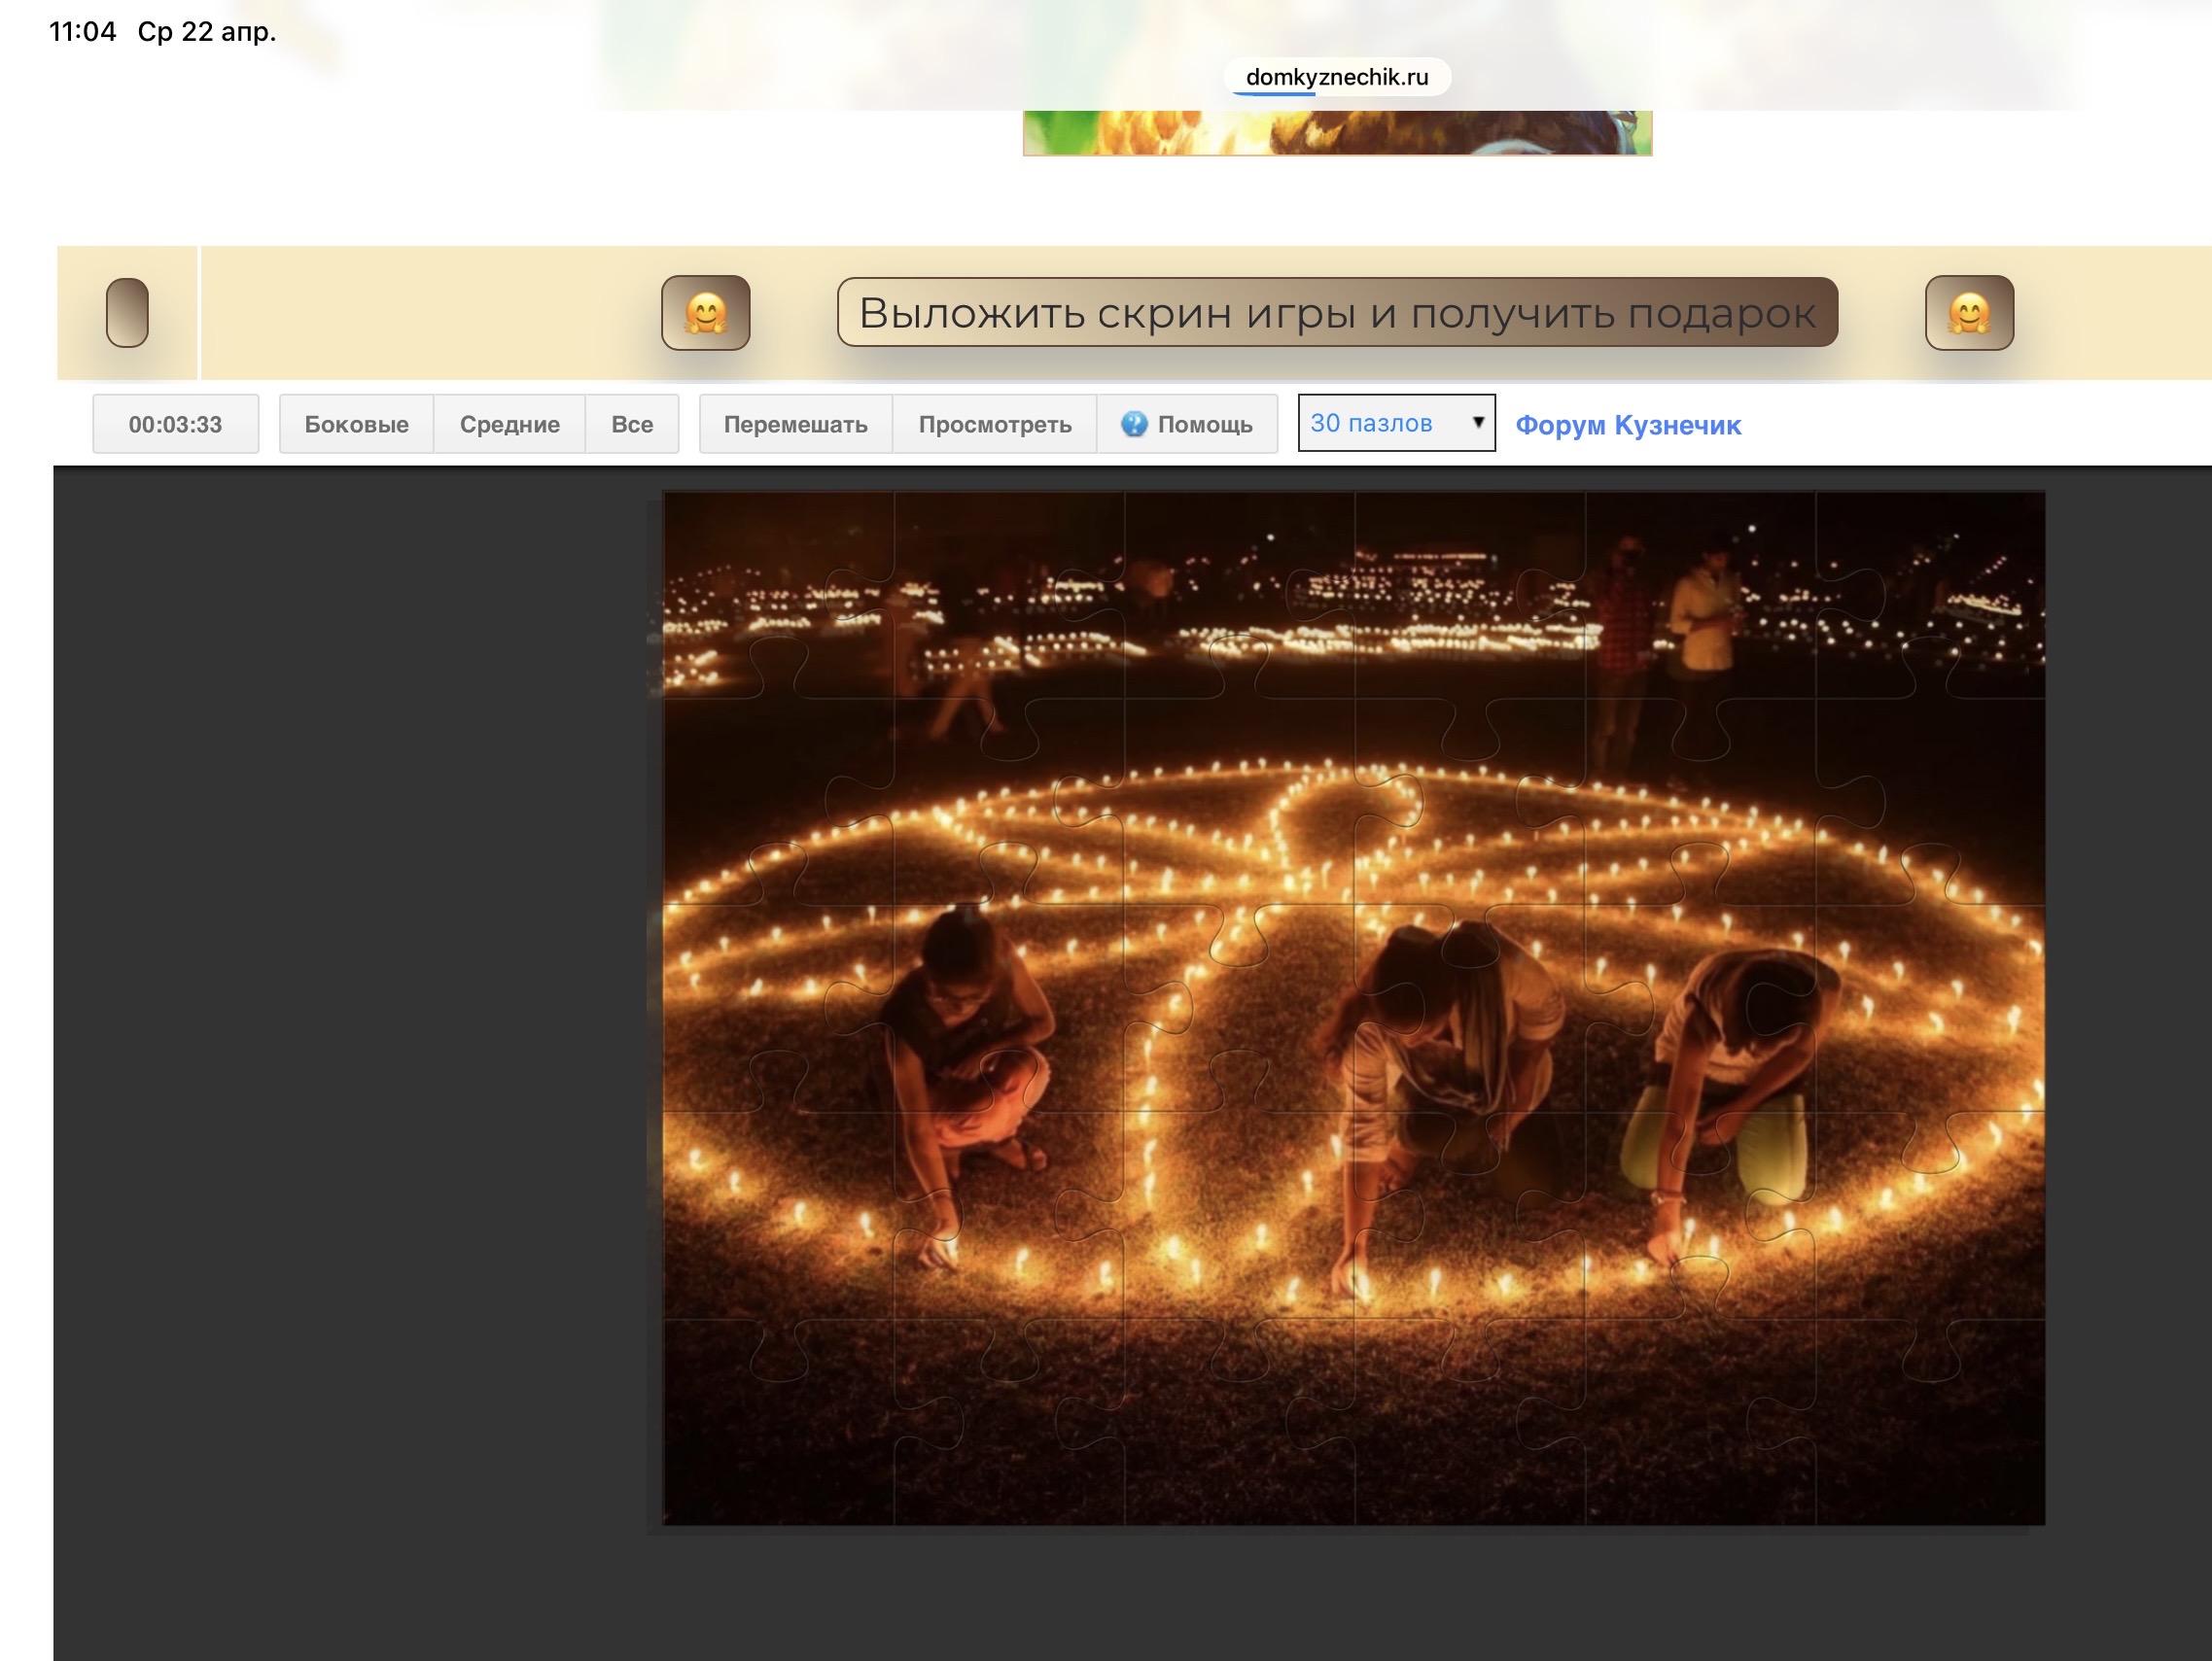This screenshot has height=1661, width=2212.
Task: Preview the picture with 'Просмотреть'
Action: click(x=994, y=424)
